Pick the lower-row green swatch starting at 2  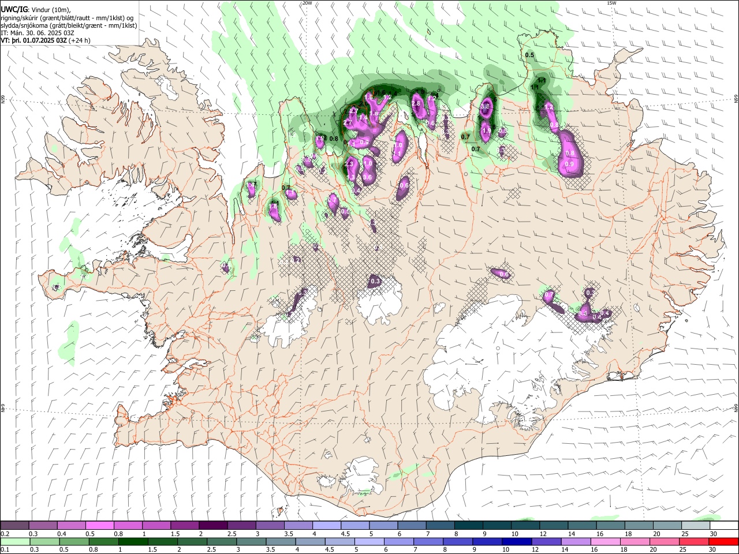point(192,541)
